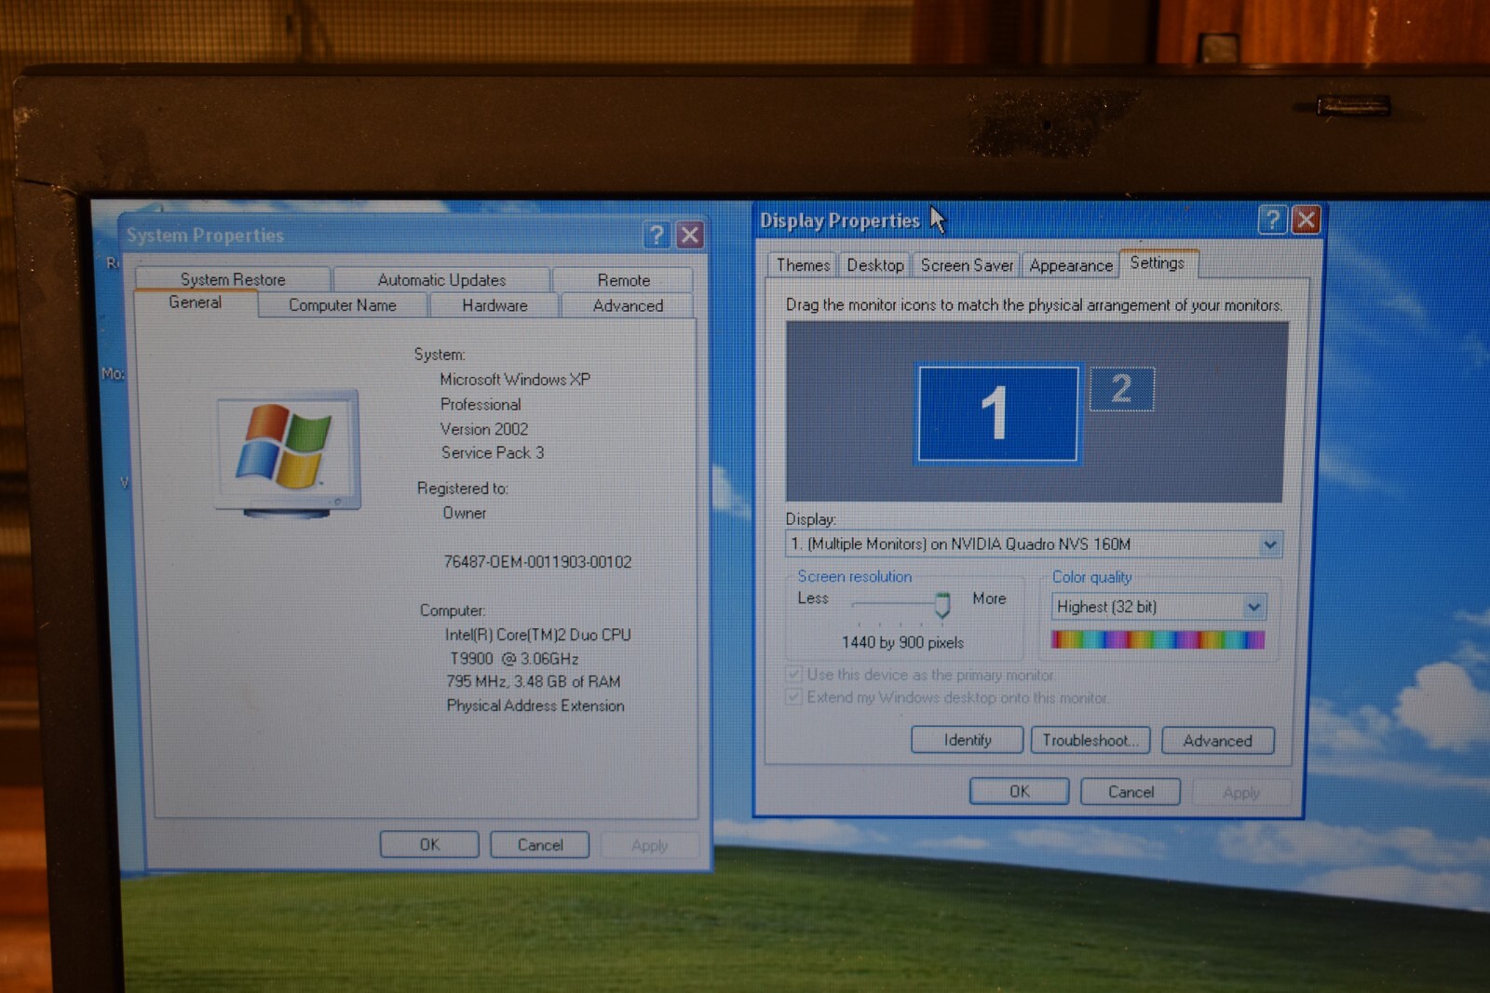Screen dimensions: 1490x993
Task: Close the Display Properties window
Action: click(x=1306, y=220)
